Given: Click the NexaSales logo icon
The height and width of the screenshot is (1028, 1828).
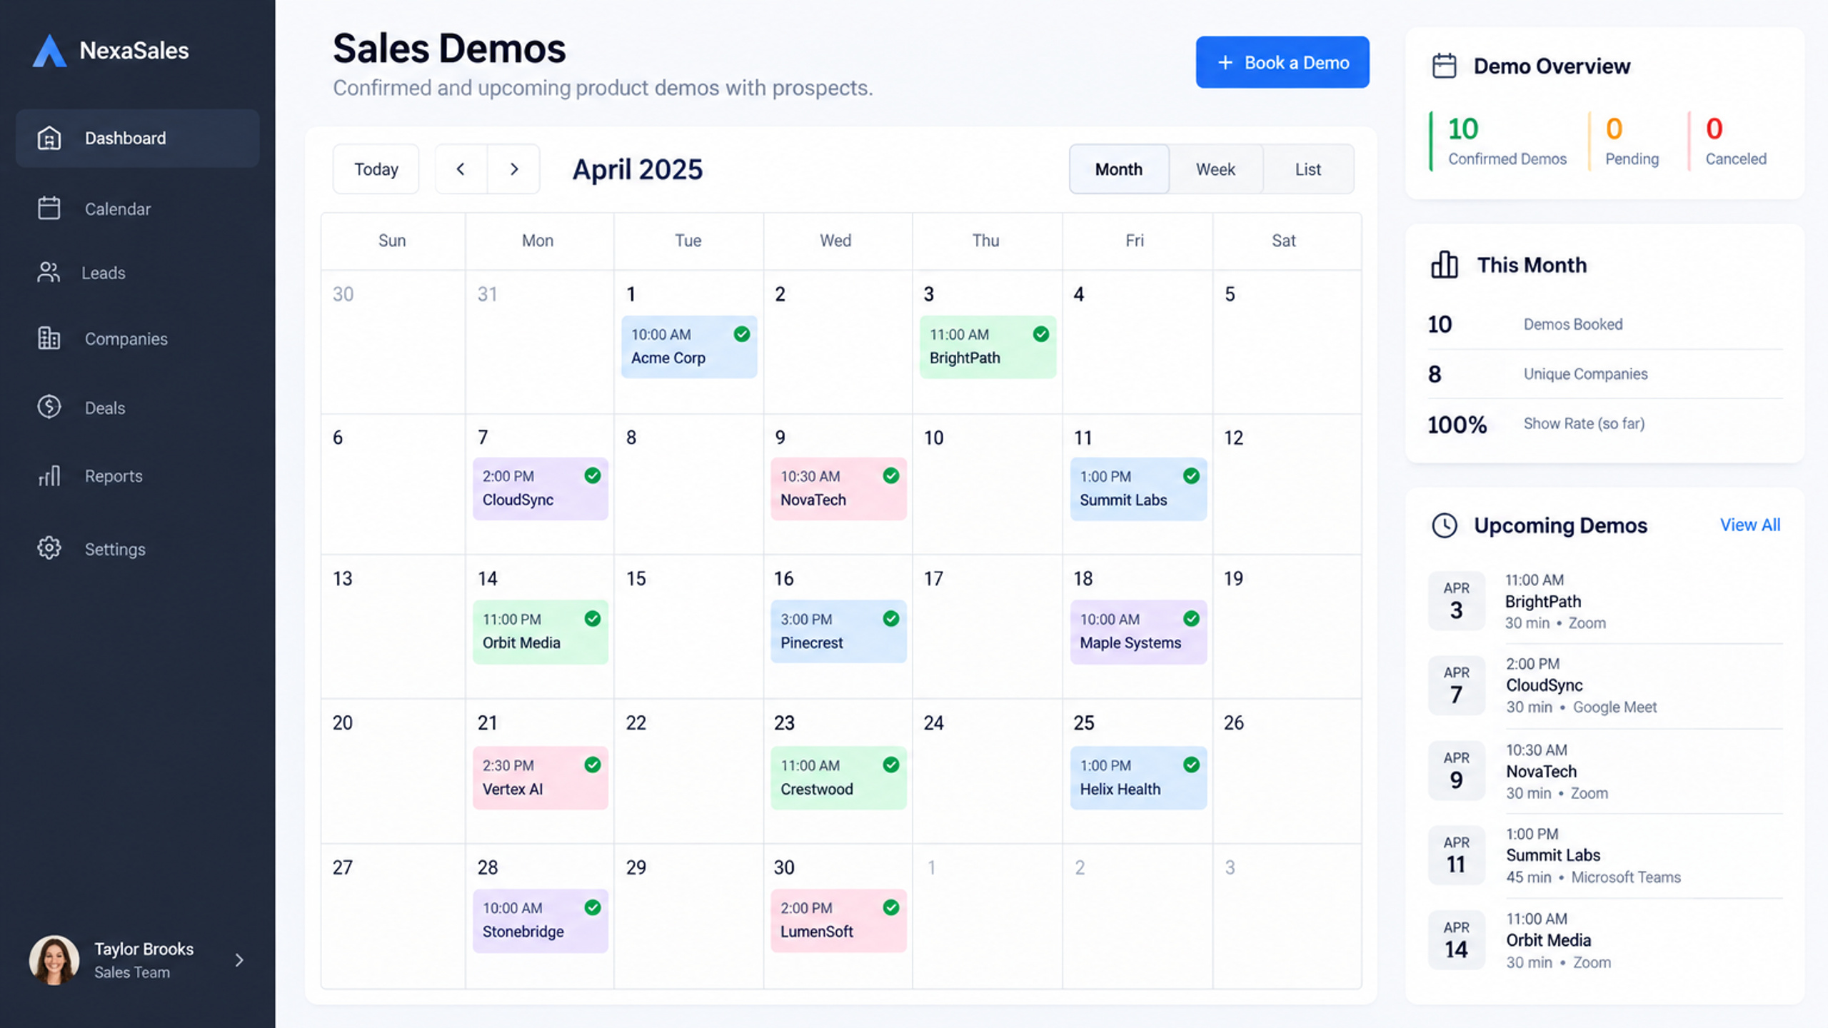Looking at the screenshot, I should (x=49, y=51).
